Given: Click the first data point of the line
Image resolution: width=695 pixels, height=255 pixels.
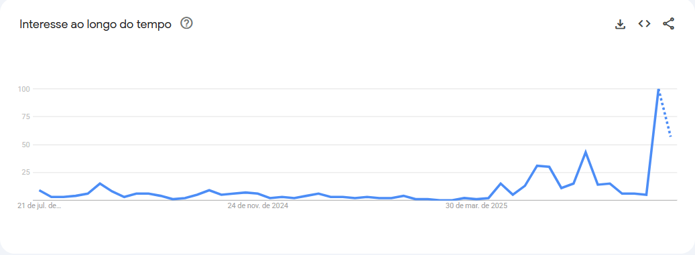Looking at the screenshot, I should coord(40,190).
